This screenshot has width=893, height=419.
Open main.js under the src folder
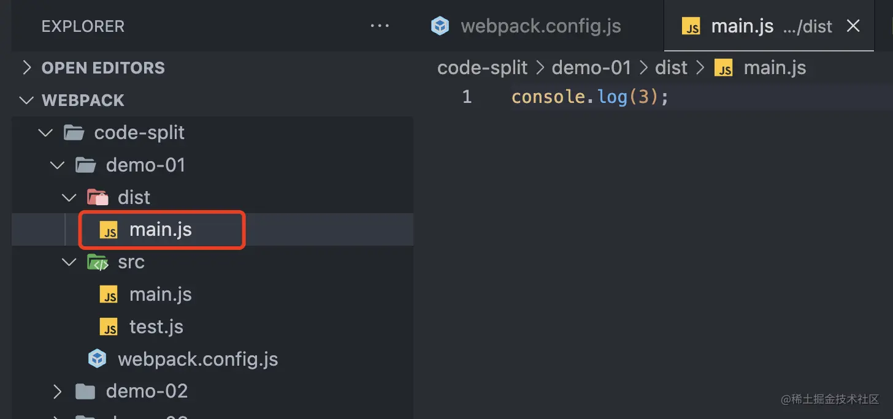(x=160, y=295)
